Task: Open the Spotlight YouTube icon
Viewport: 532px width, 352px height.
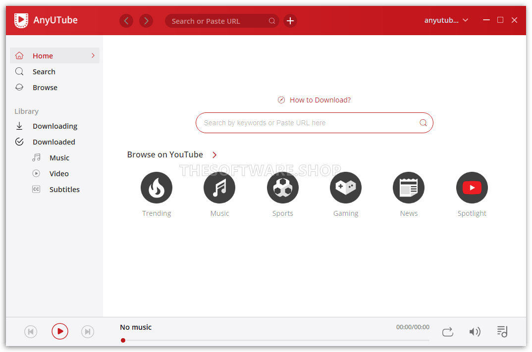Action: tap(472, 188)
